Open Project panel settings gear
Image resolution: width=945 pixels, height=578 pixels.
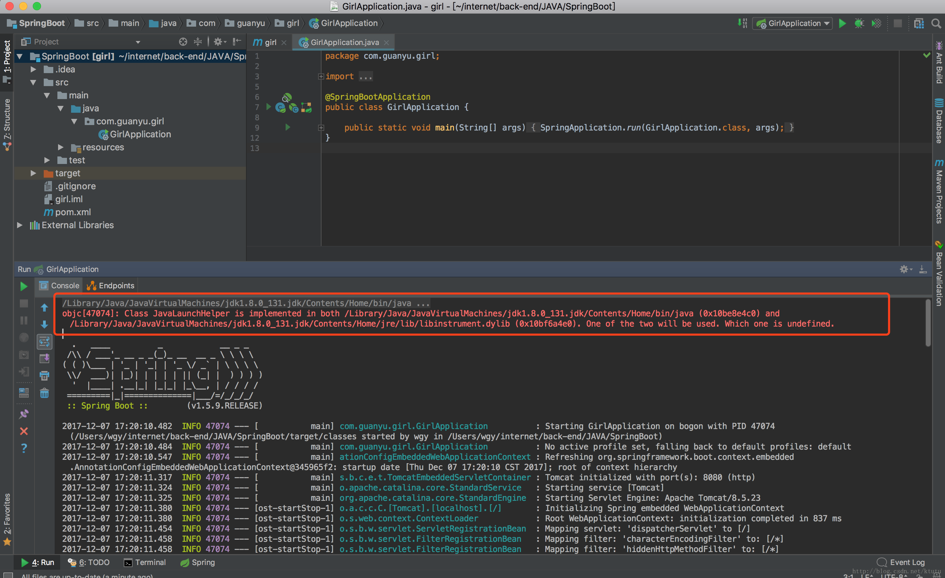click(x=220, y=41)
